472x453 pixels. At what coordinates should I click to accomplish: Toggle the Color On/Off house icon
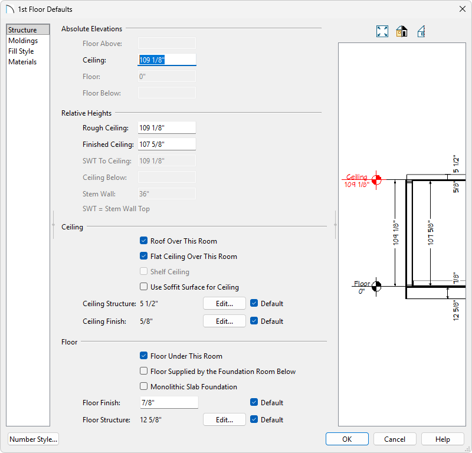point(402,31)
